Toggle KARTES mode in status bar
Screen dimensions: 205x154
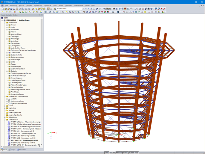(119, 153)
